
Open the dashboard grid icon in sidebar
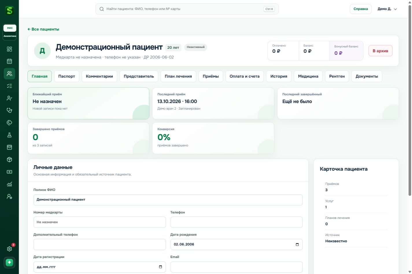click(9, 49)
